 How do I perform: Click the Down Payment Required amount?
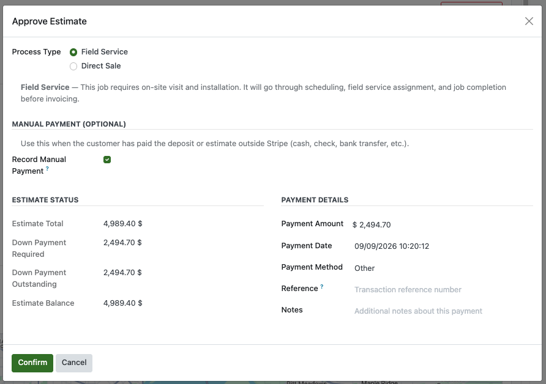pyautogui.click(x=122, y=242)
